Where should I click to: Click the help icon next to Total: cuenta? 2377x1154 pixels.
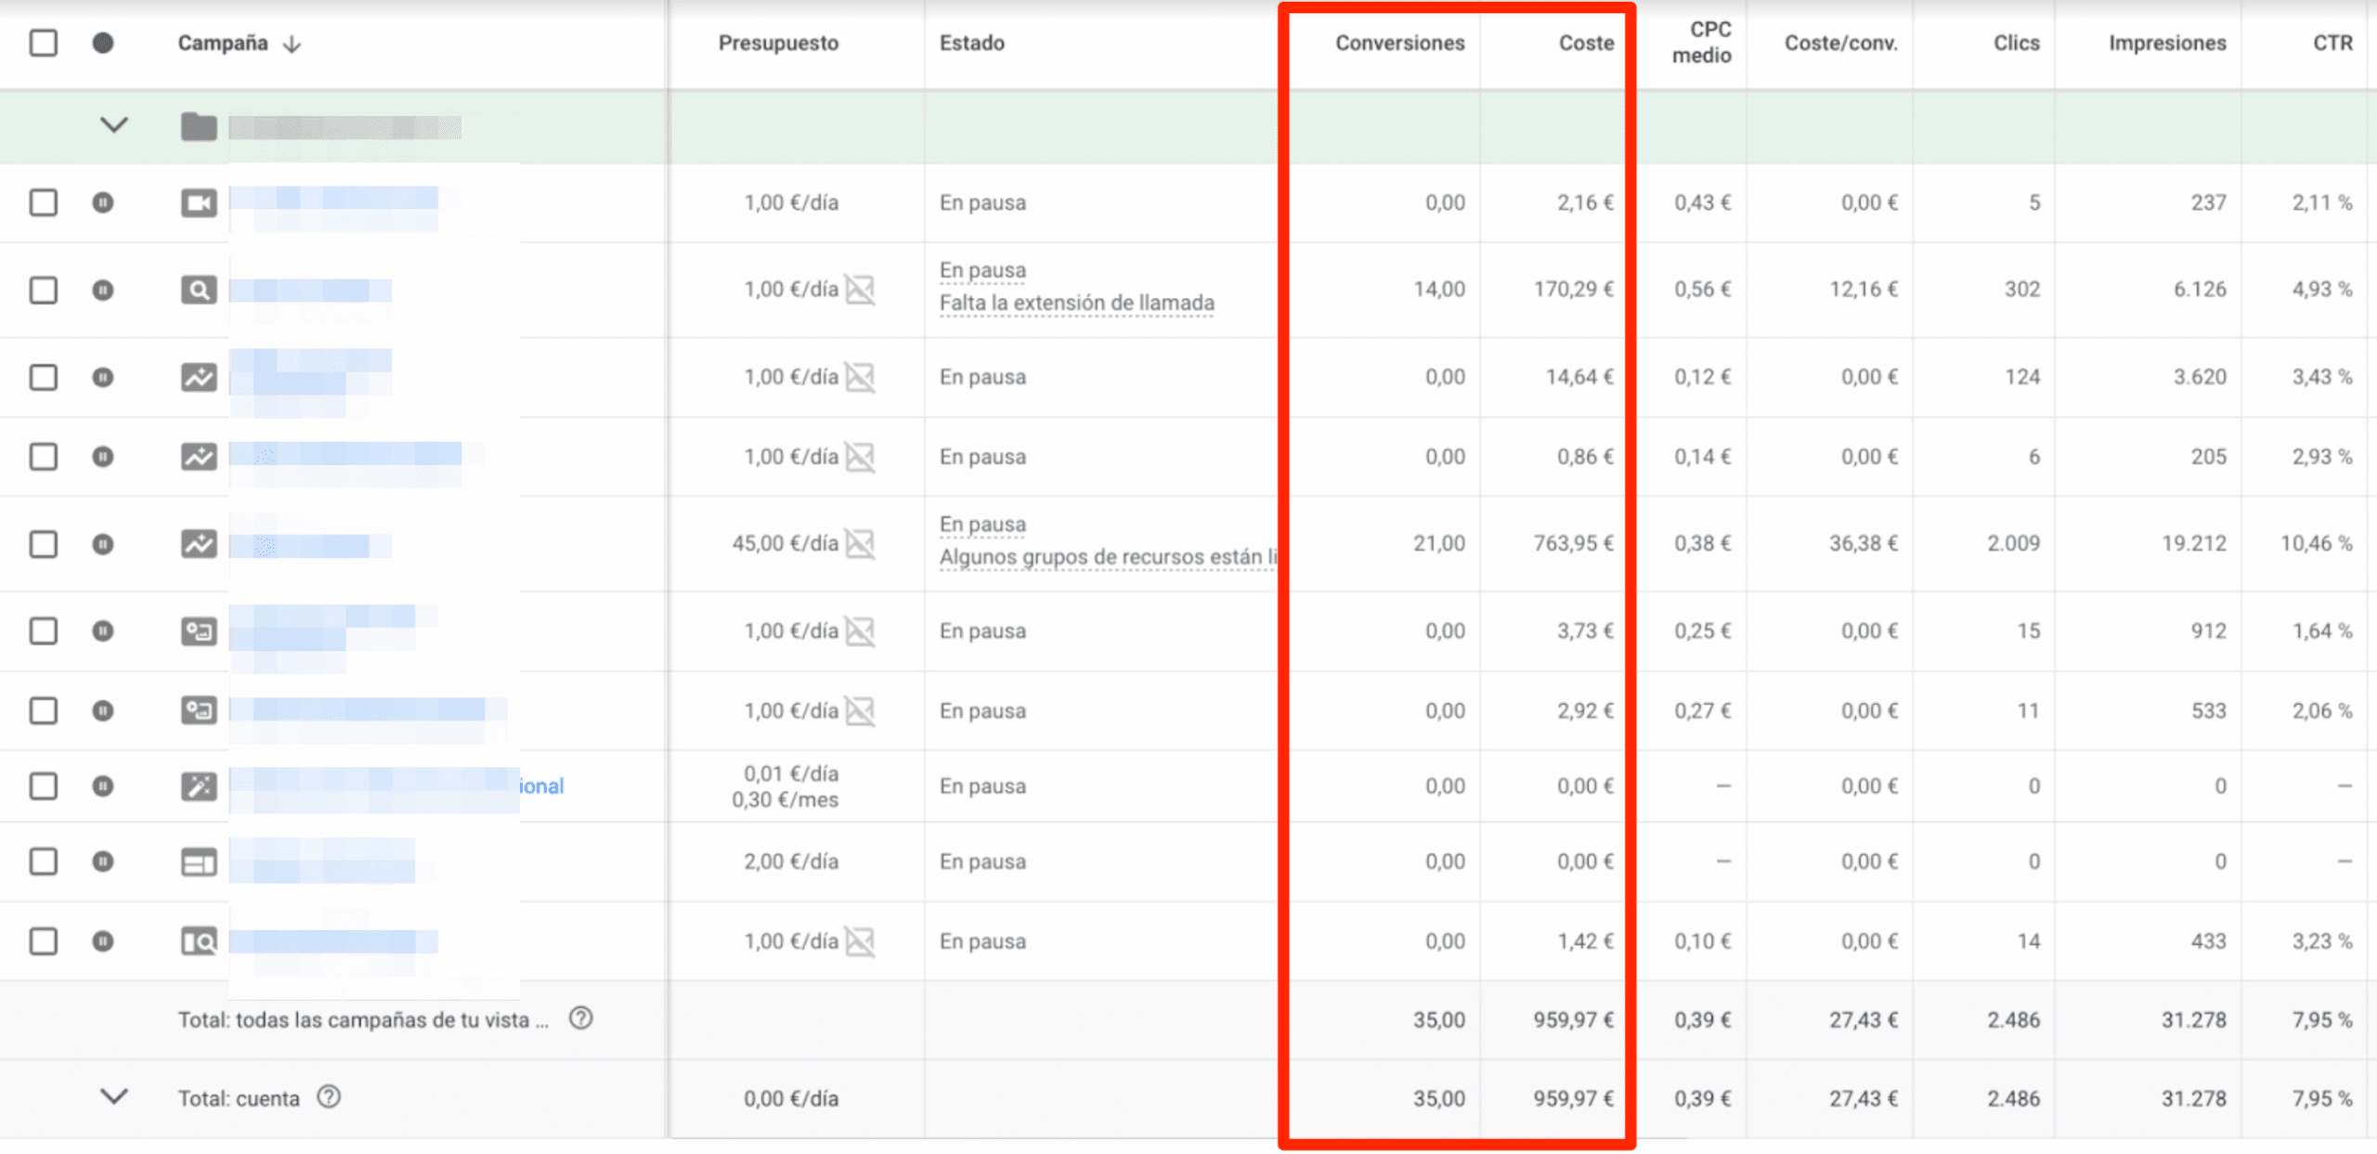coord(329,1096)
